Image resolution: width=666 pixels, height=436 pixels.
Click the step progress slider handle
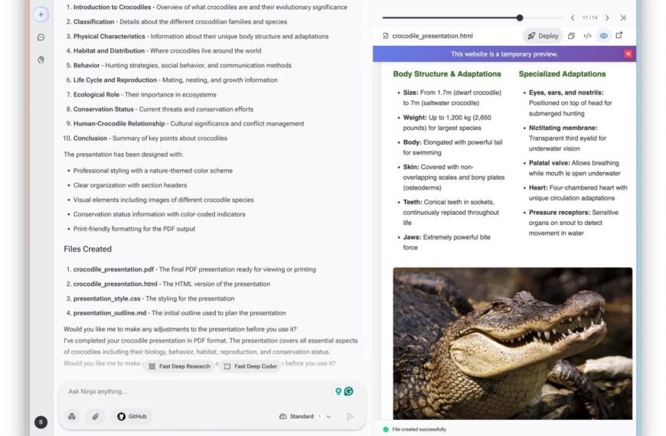(x=520, y=18)
